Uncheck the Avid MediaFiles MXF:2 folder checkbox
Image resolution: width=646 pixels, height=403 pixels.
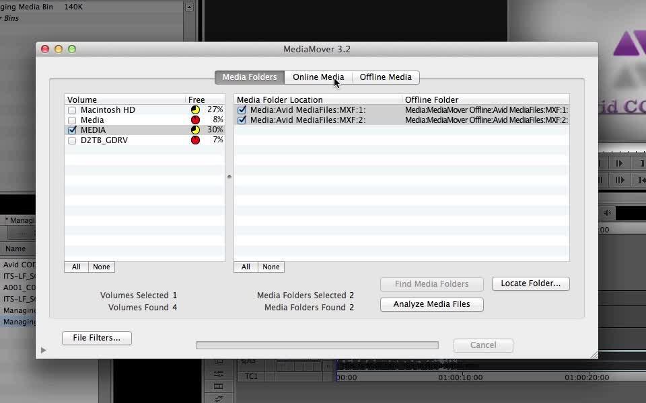[x=242, y=120]
